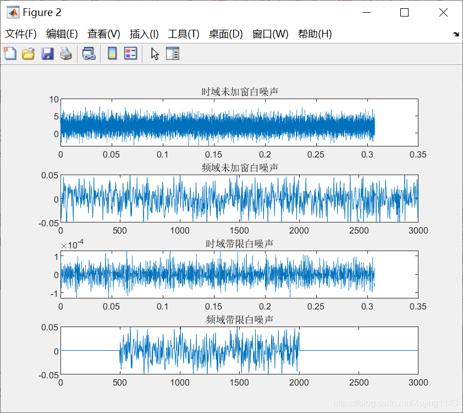Open the 工具(T) menu
The width and height of the screenshot is (463, 413).
point(184,34)
